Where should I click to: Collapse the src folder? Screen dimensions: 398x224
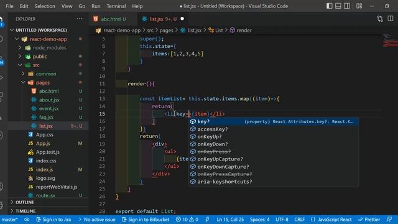click(x=36, y=65)
